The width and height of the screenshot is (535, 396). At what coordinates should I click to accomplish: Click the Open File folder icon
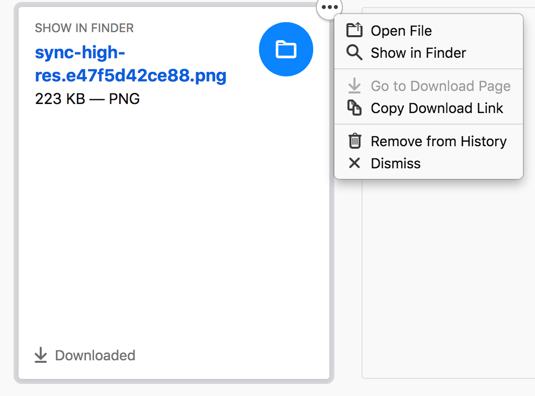click(354, 30)
